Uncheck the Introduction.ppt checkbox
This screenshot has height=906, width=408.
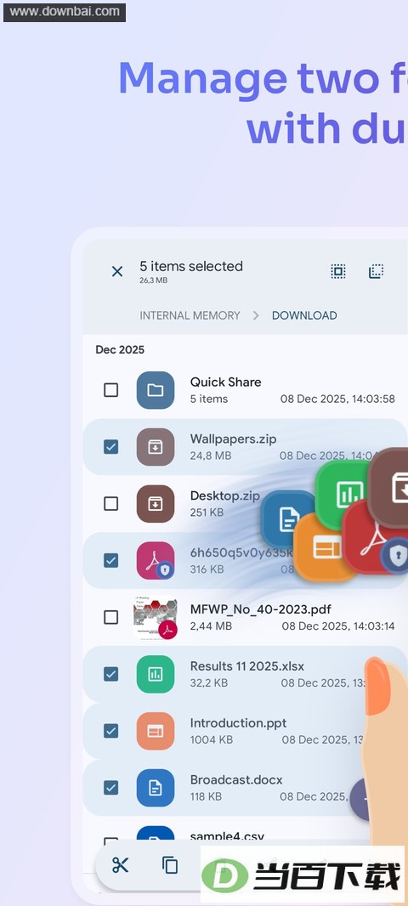(111, 731)
